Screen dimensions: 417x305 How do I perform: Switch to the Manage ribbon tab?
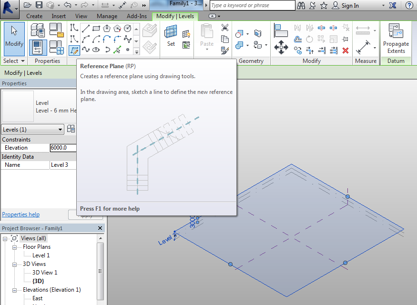click(107, 16)
